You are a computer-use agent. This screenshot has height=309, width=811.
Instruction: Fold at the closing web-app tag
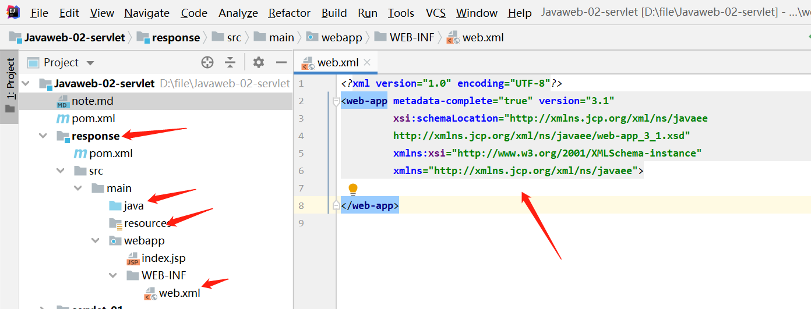pos(336,206)
